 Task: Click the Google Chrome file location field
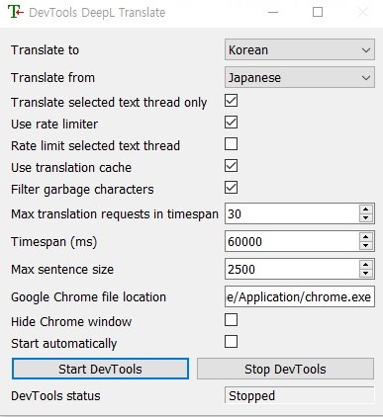tap(300, 296)
